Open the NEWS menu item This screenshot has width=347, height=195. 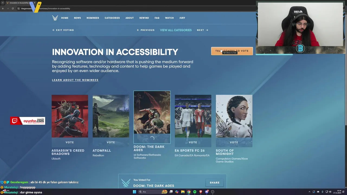click(x=77, y=18)
